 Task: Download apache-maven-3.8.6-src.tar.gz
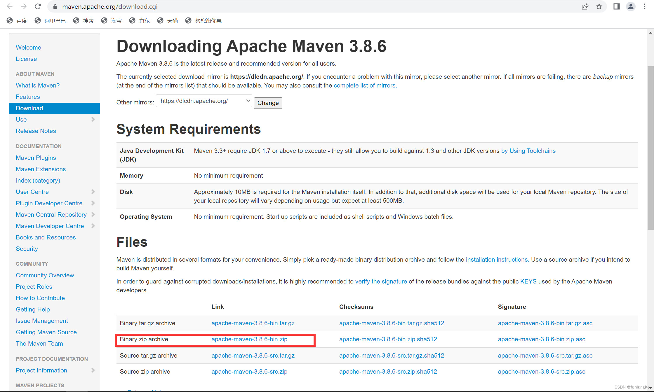[253, 356]
